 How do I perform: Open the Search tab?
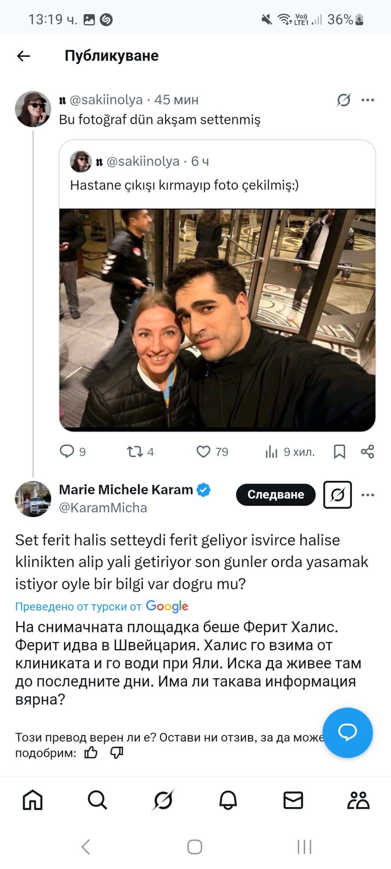[x=98, y=800]
